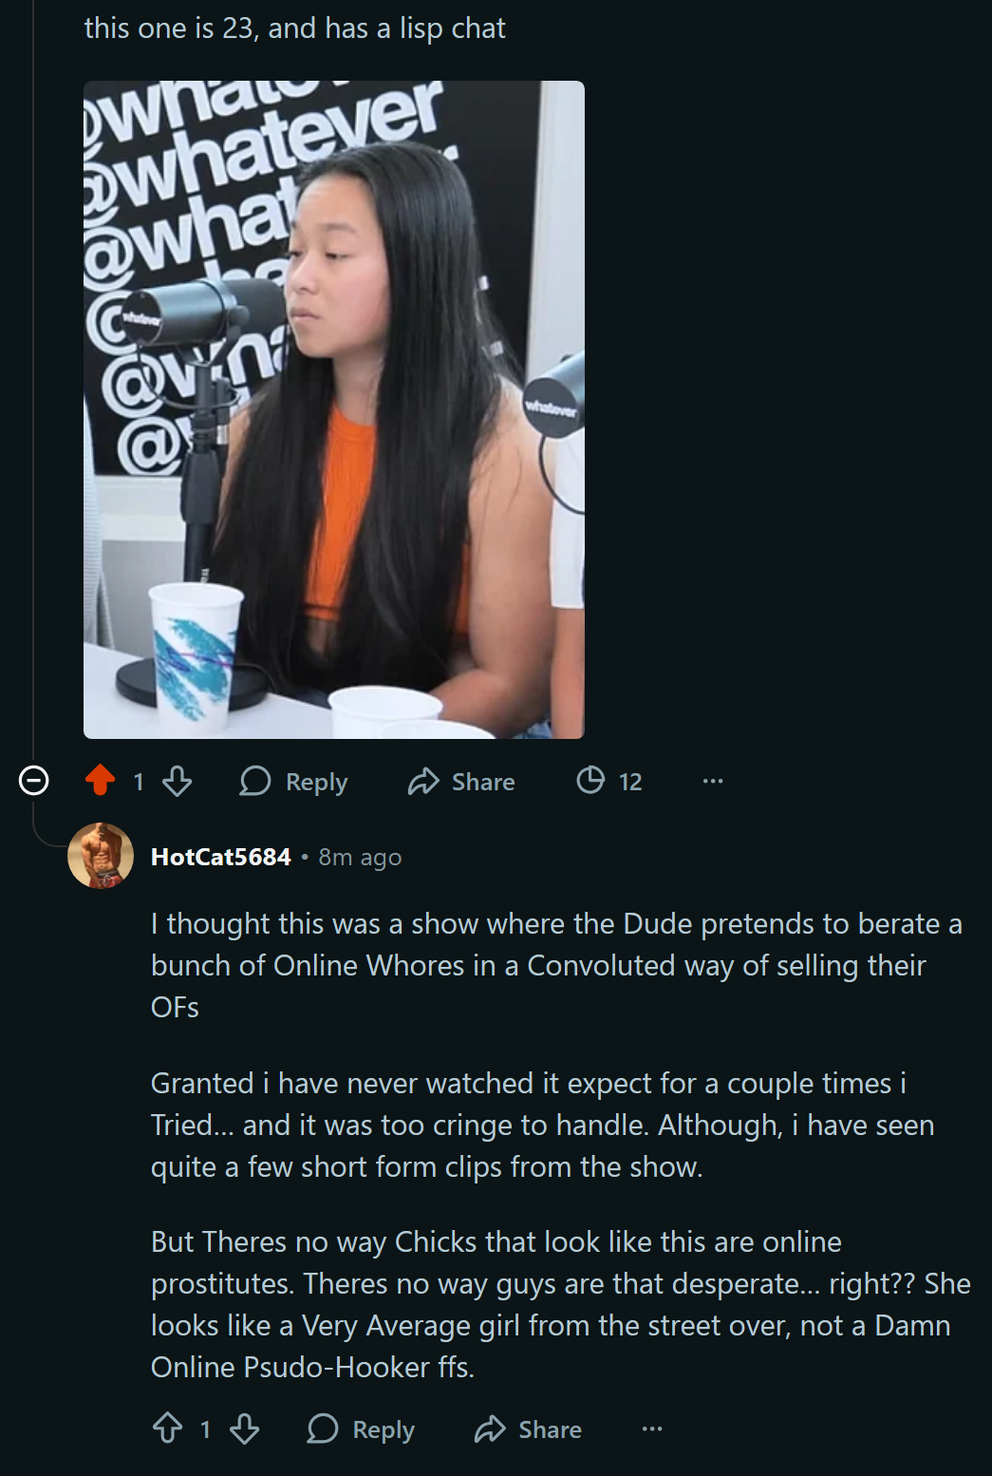Open the attached podcast screenshot image
992x1476 pixels.
(x=334, y=409)
